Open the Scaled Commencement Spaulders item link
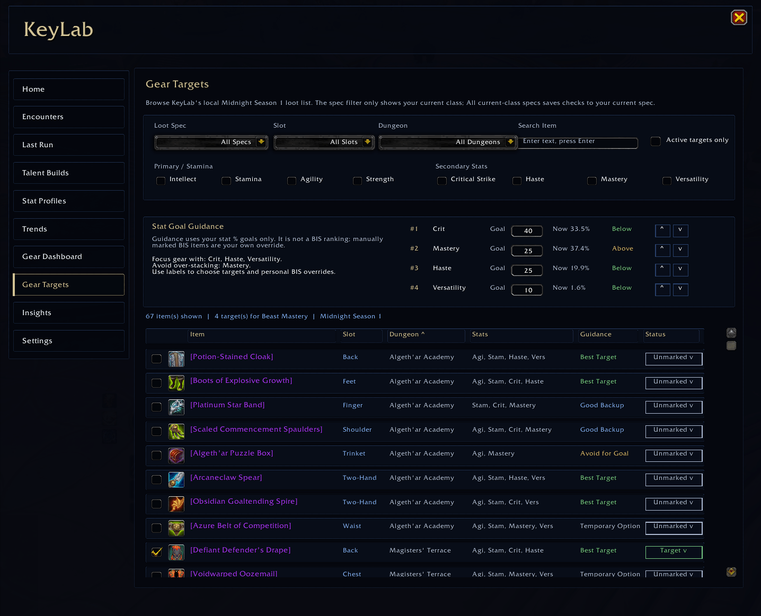The image size is (761, 616). 256,430
